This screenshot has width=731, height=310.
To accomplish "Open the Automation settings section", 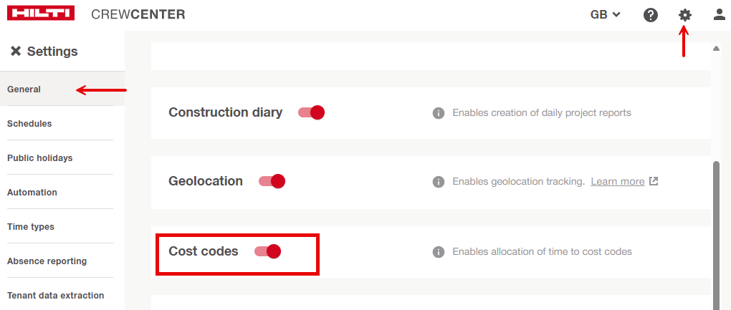I will [32, 193].
